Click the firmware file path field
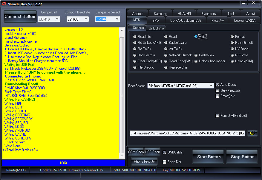The height and width of the screenshot is (180, 262). click(x=187, y=133)
